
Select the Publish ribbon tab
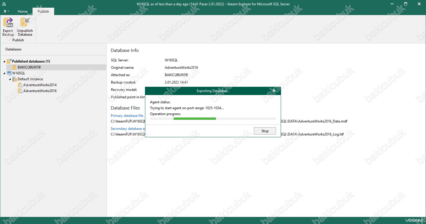point(43,12)
